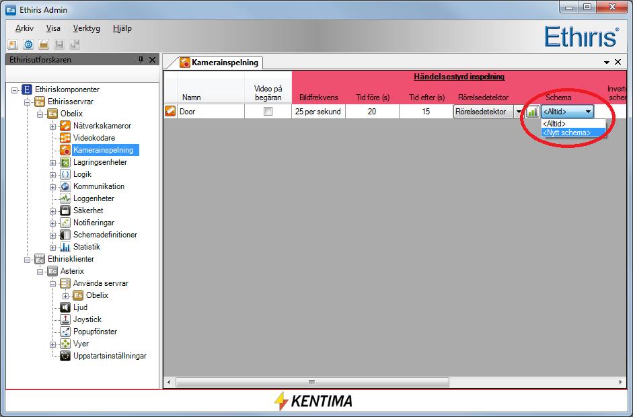Open settings with the blue gear icon

pos(28,44)
